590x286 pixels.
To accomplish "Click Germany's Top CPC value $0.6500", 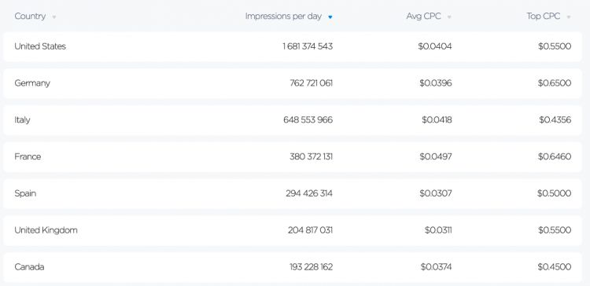I will [555, 83].
